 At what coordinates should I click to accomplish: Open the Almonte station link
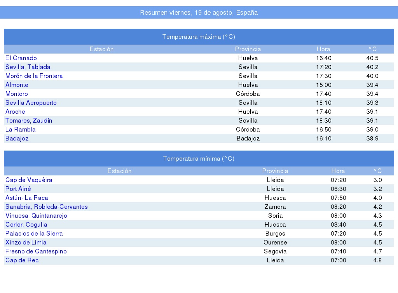point(17,85)
